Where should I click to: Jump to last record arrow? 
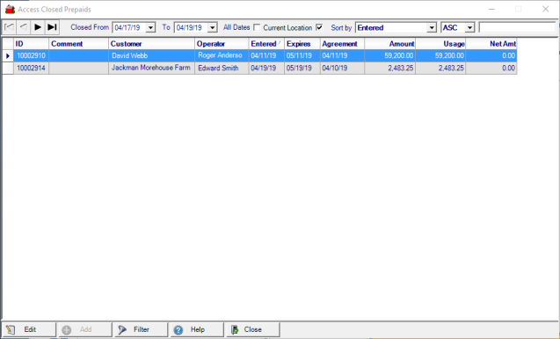(52, 27)
